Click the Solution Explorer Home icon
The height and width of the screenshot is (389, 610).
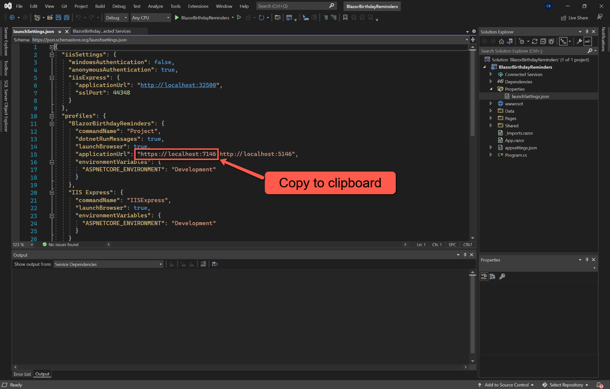click(x=501, y=41)
